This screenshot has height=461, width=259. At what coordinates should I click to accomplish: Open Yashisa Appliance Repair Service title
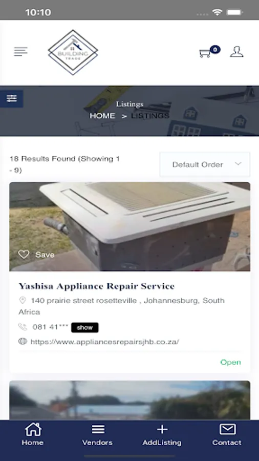97,286
